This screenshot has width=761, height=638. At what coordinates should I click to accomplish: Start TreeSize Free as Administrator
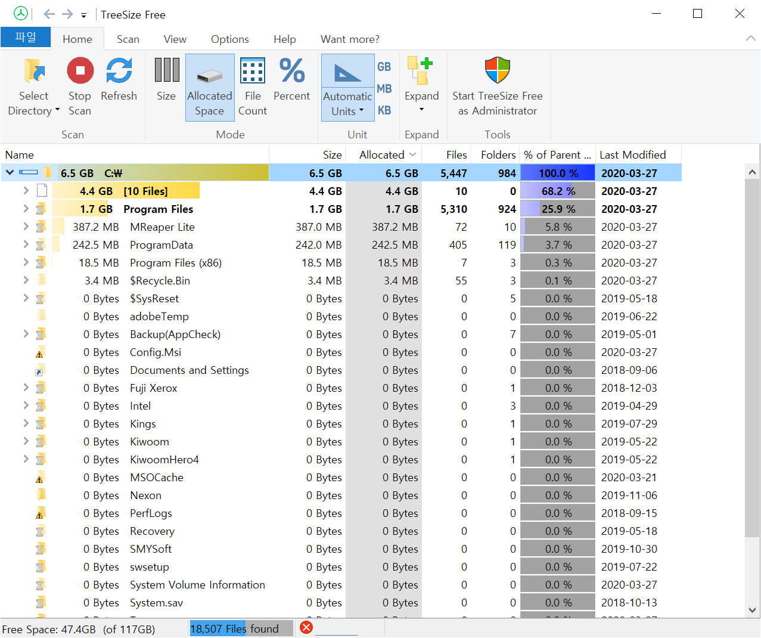[x=498, y=88]
